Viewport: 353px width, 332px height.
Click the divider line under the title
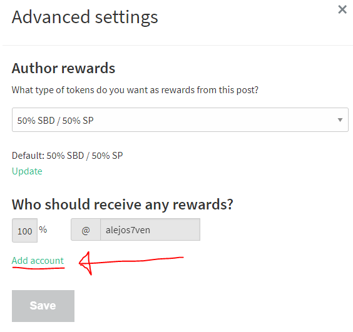click(178, 45)
